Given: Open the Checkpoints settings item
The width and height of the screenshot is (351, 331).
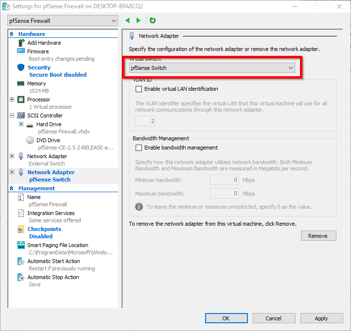Looking at the screenshot, I should coord(45,229).
